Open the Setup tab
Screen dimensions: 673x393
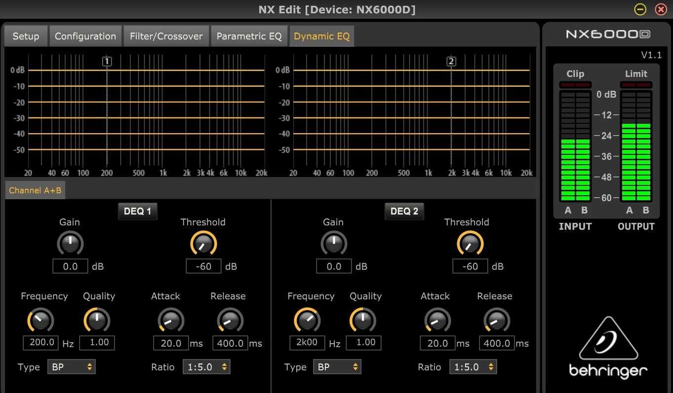pyautogui.click(x=26, y=36)
